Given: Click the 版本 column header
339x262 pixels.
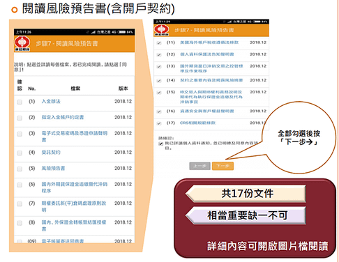Looking at the screenshot, I should (123, 88).
